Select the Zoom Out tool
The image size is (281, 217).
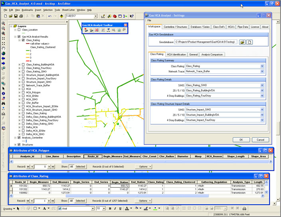[3, 28]
